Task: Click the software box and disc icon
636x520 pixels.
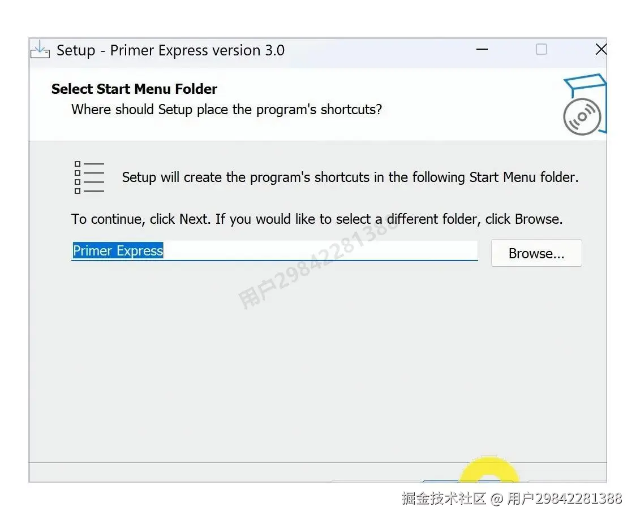Action: (585, 104)
